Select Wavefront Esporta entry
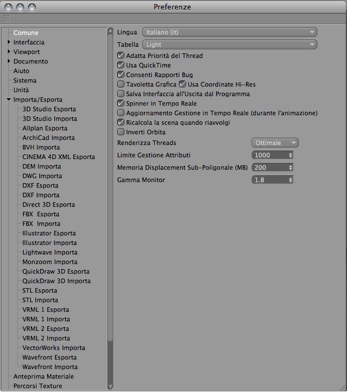Image resolution: width=347 pixels, height=392 pixels. (x=49, y=357)
